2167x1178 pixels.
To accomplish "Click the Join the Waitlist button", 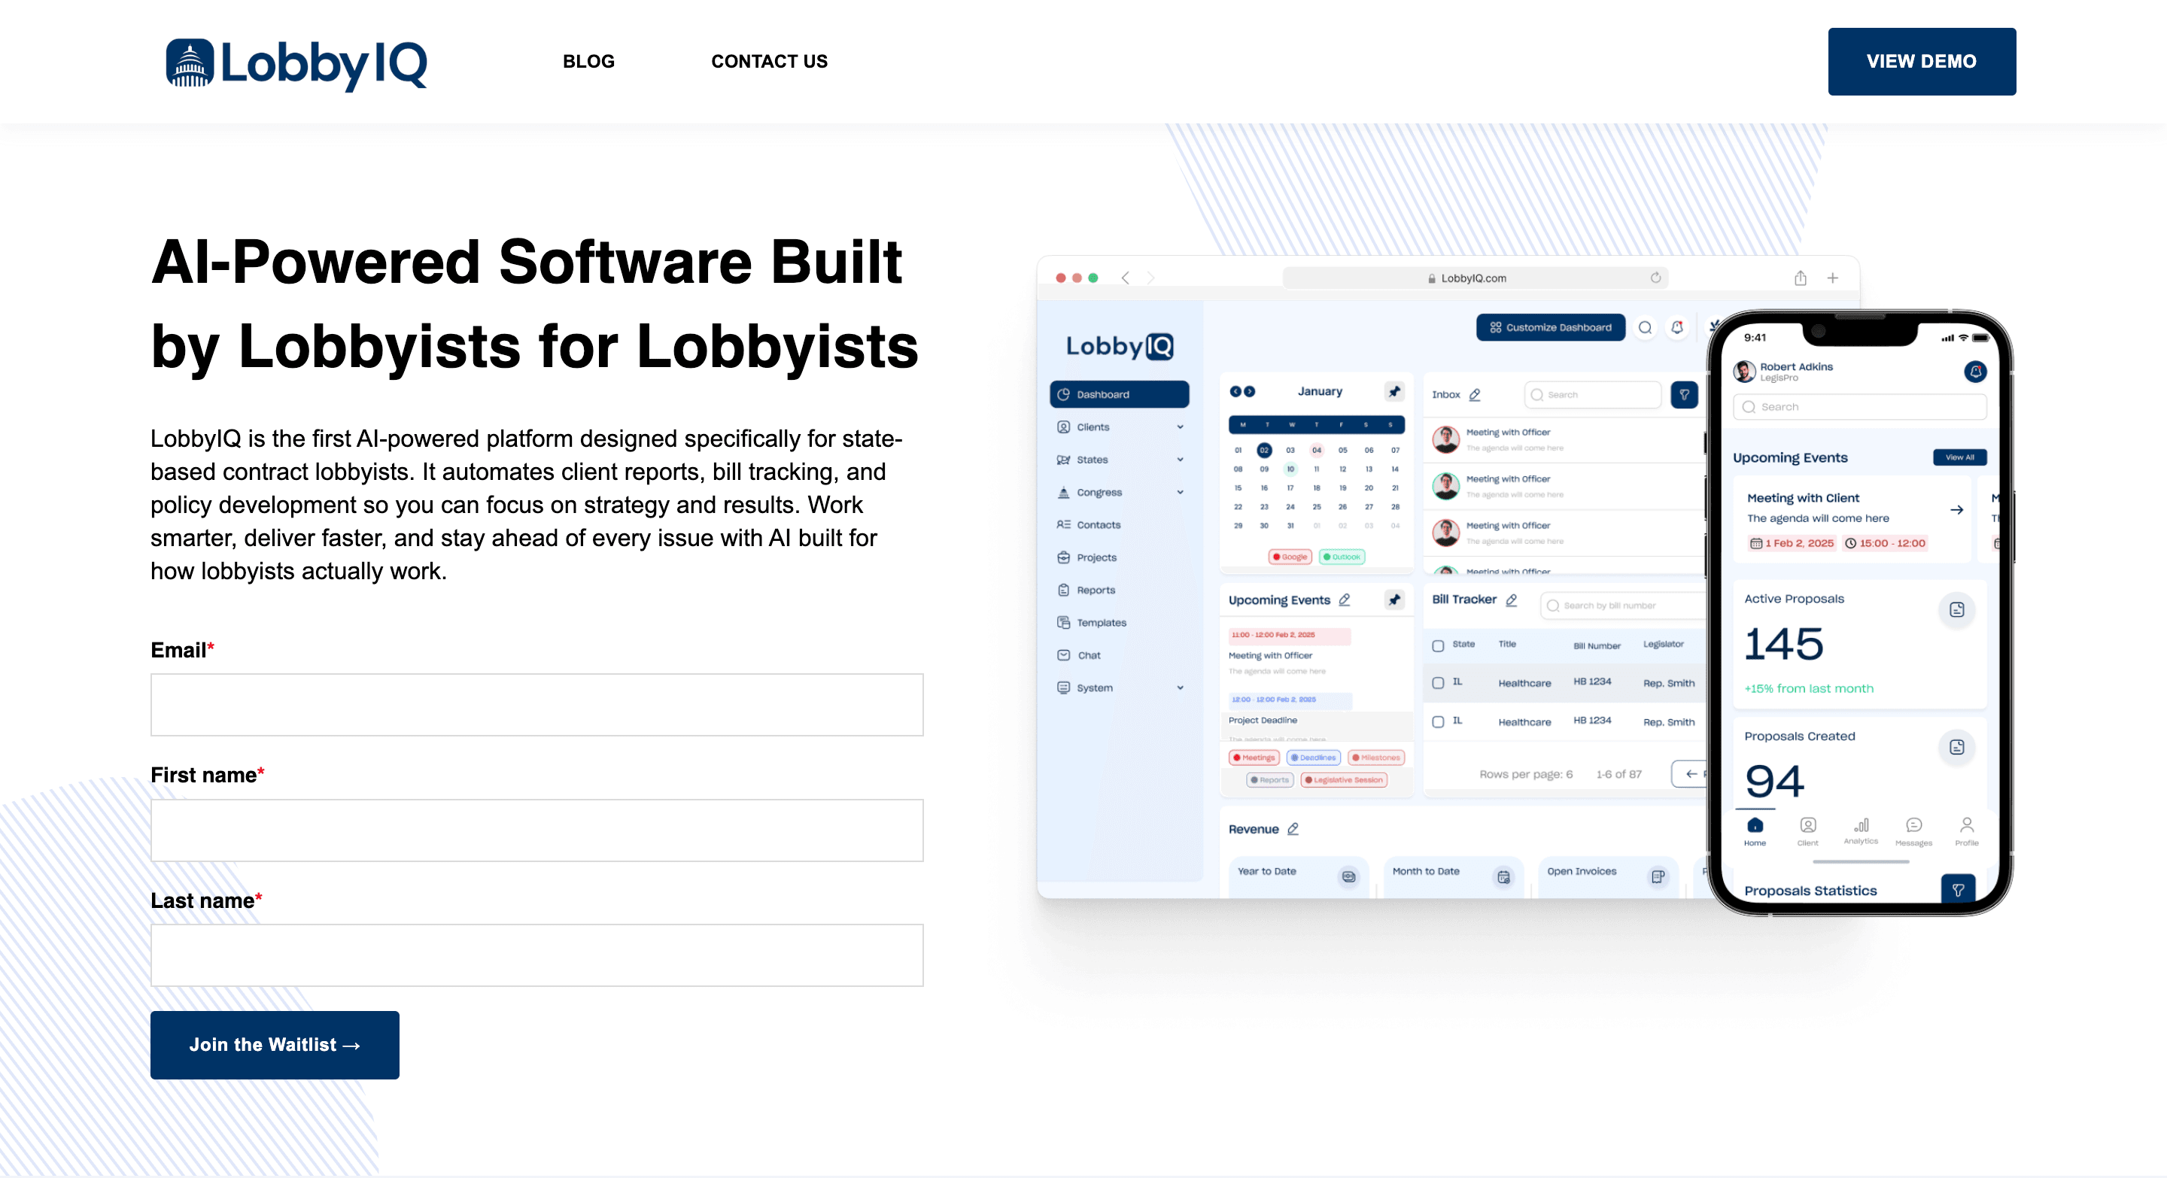I will 274,1045.
